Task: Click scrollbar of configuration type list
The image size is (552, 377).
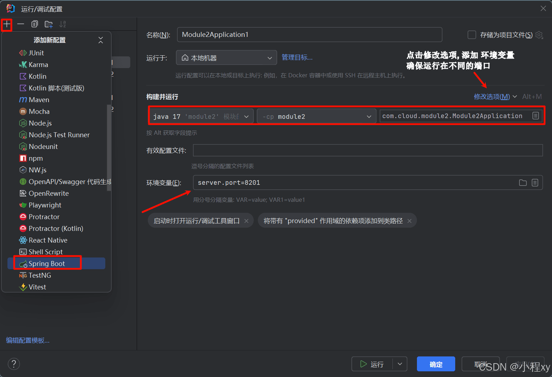Action: point(109,147)
